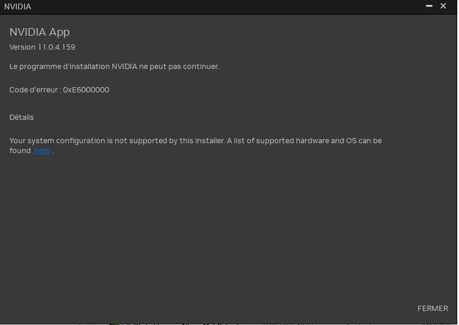Click the 'Your system configuration is not supported' sentence

[117, 141]
